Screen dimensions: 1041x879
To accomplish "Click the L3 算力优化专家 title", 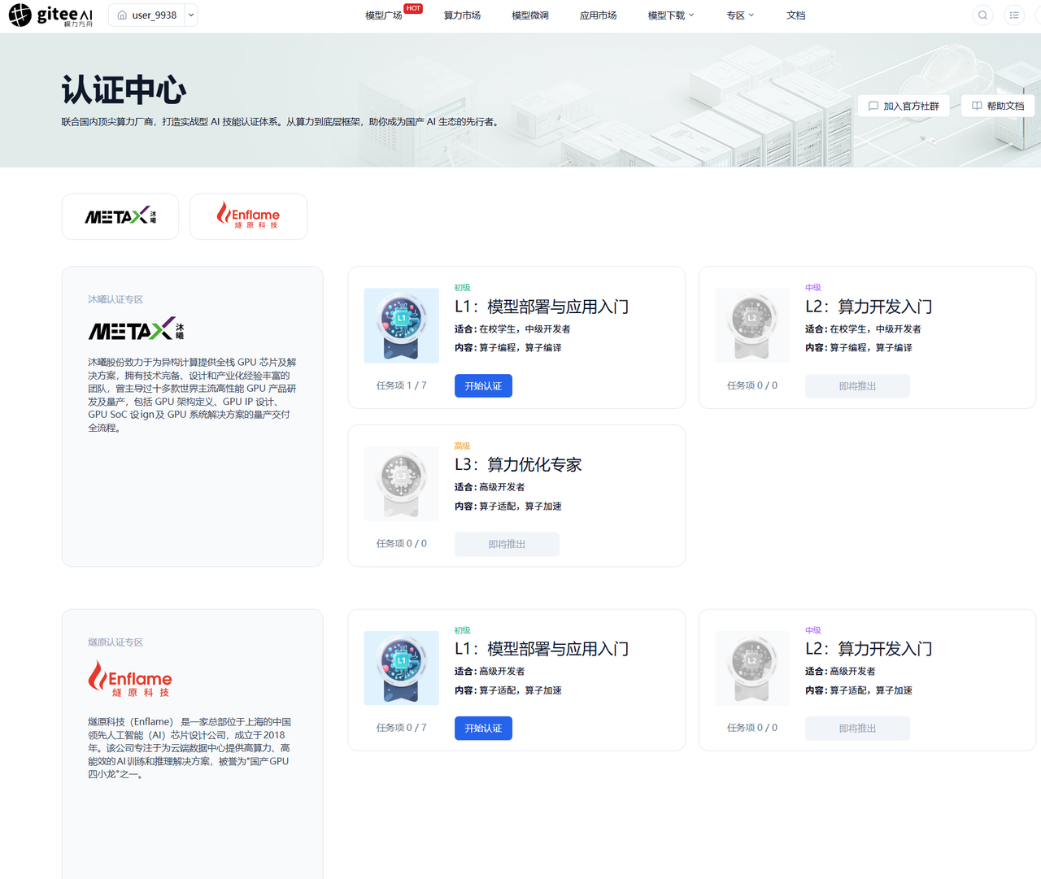I will pyautogui.click(x=518, y=464).
